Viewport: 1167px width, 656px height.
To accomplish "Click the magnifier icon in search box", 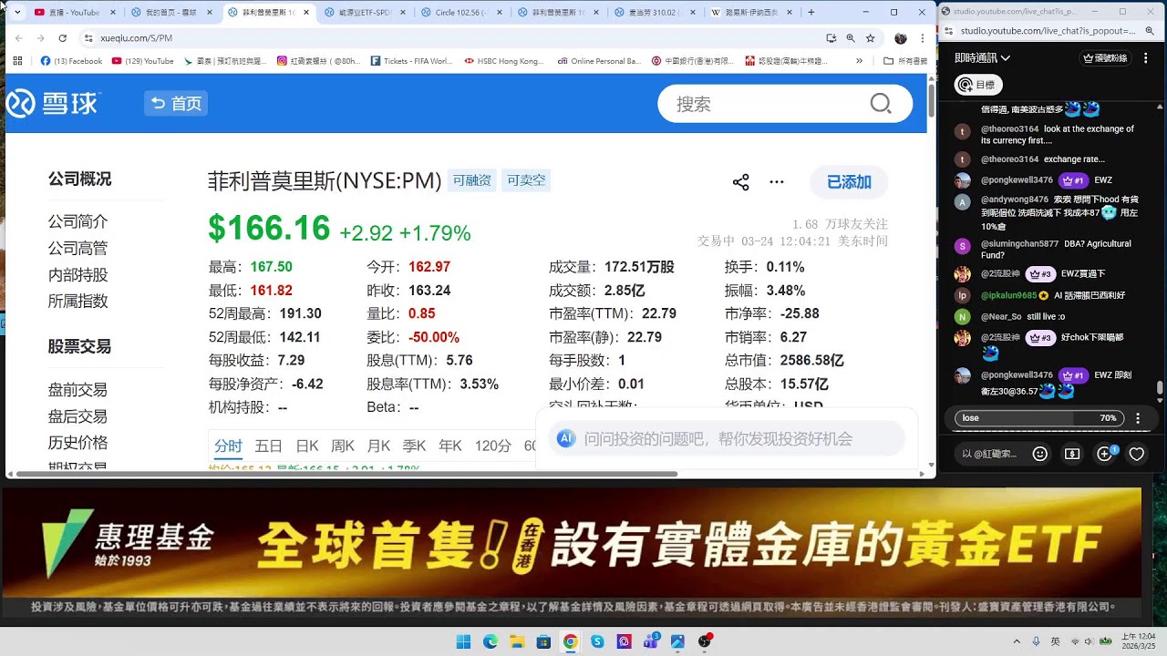I will click(881, 104).
